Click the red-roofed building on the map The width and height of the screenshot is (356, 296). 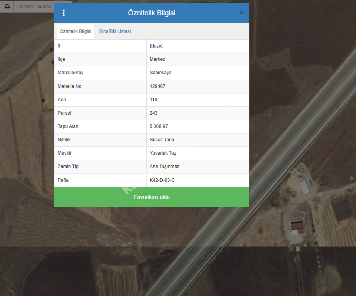pyautogui.click(x=297, y=227)
